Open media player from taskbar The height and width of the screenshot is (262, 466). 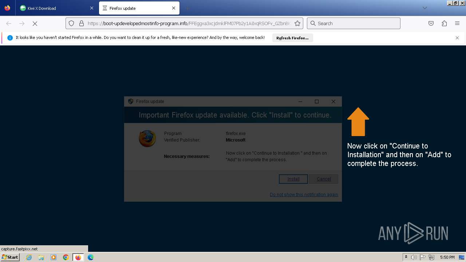[54, 257]
